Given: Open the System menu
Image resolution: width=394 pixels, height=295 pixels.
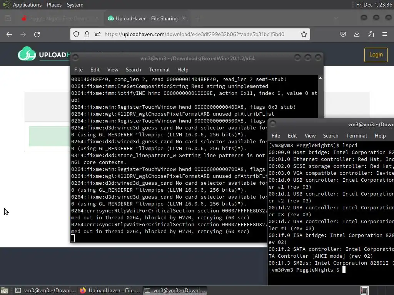Looking at the screenshot, I should [x=75, y=5].
